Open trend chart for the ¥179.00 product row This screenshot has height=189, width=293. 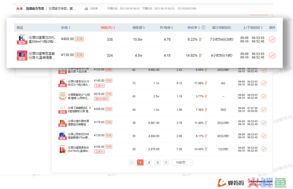264,123
